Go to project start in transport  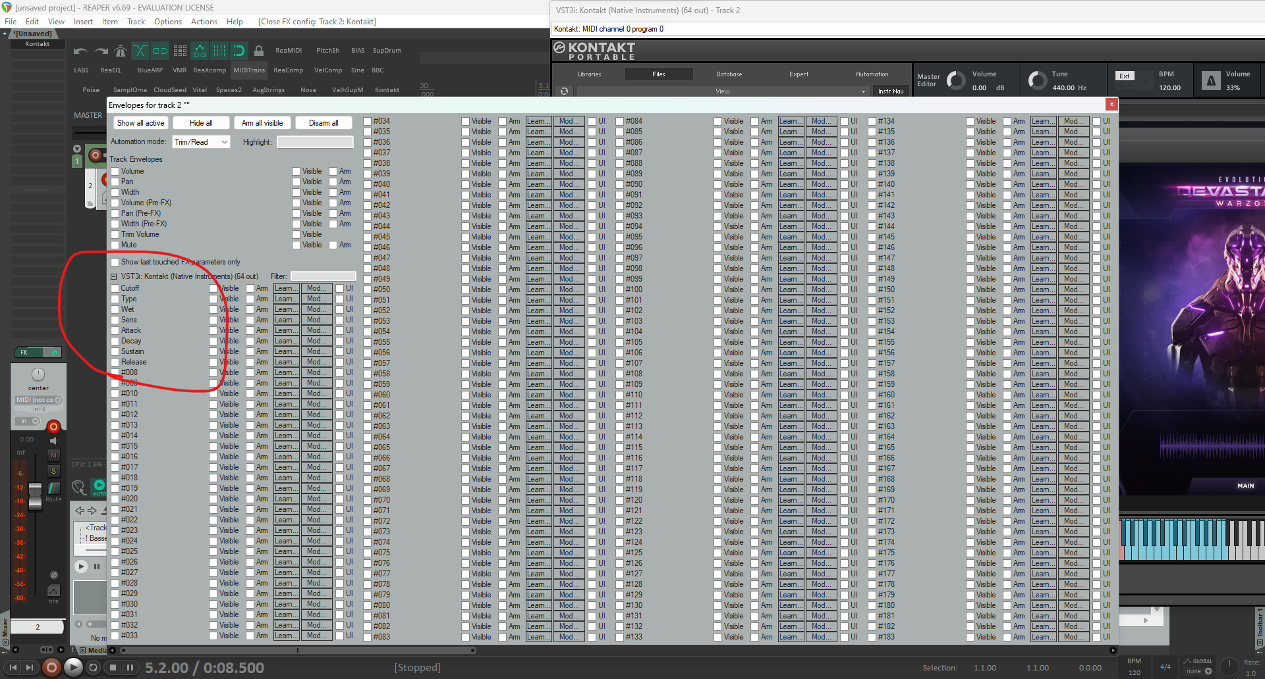click(x=13, y=668)
